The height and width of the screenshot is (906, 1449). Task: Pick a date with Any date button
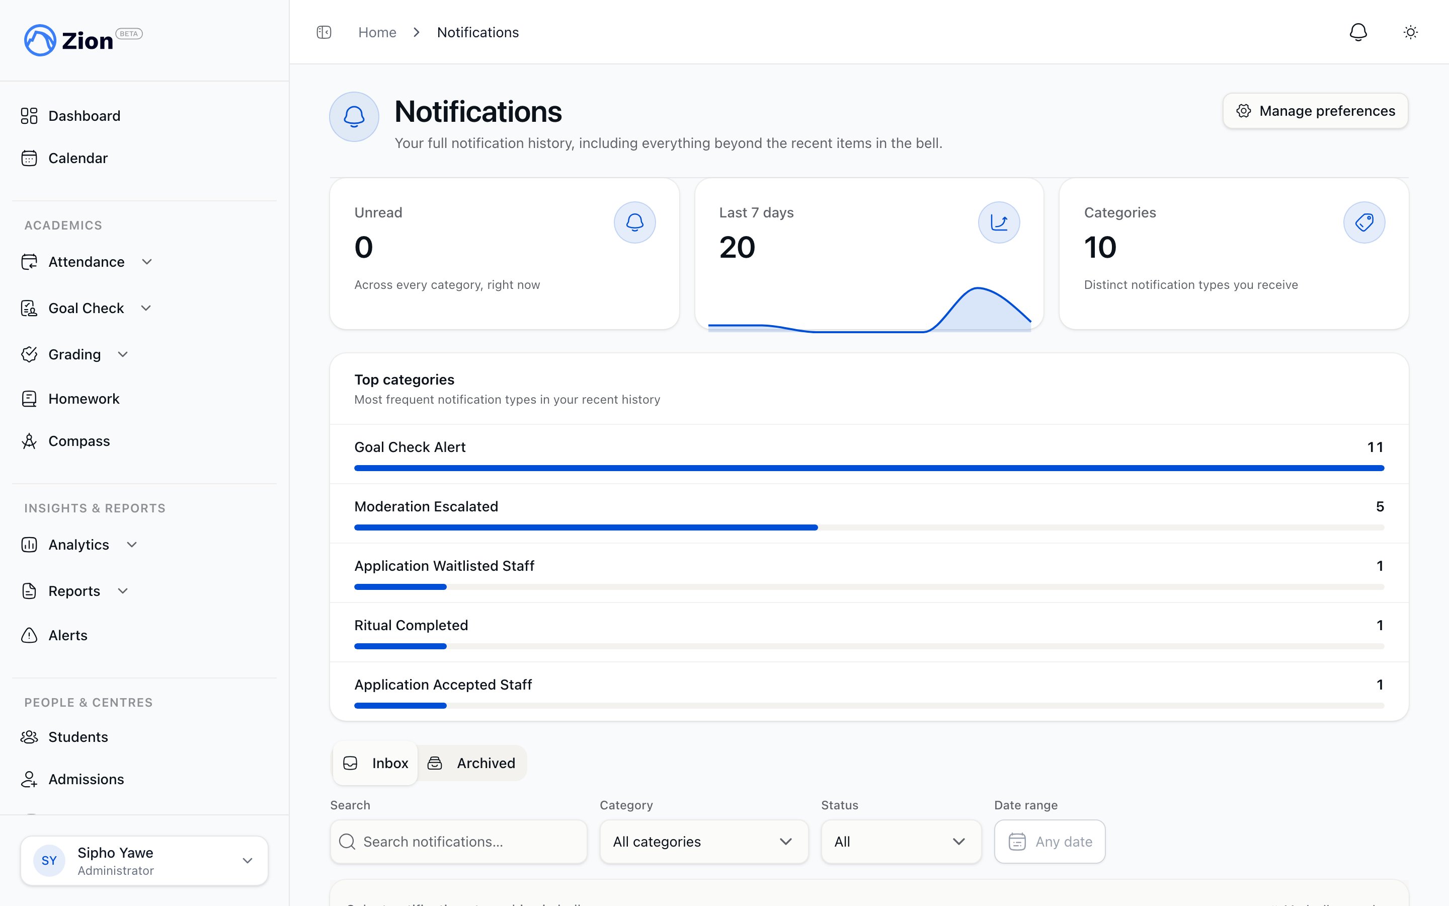pos(1050,842)
